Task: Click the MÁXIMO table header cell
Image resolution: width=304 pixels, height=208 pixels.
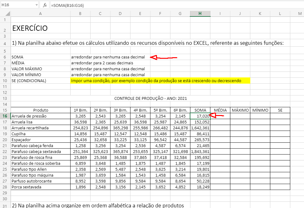Action: pyautogui.click(x=240, y=110)
